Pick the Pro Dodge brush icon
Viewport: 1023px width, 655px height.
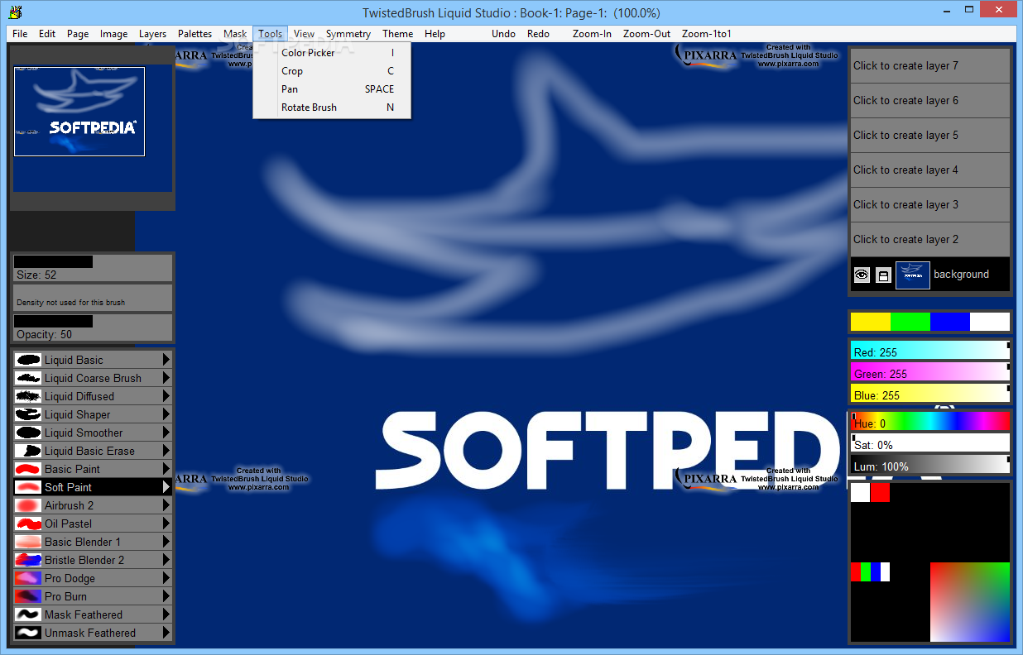pos(28,578)
